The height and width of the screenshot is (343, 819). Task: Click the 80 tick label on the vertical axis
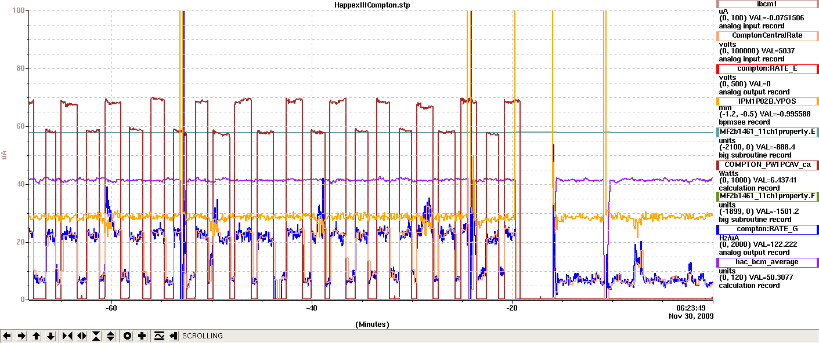(21, 68)
